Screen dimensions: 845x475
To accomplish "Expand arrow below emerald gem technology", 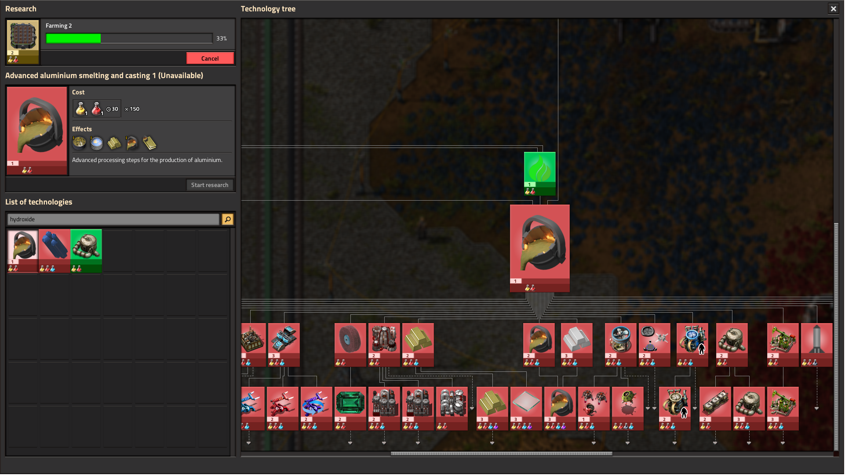I will [x=350, y=443].
